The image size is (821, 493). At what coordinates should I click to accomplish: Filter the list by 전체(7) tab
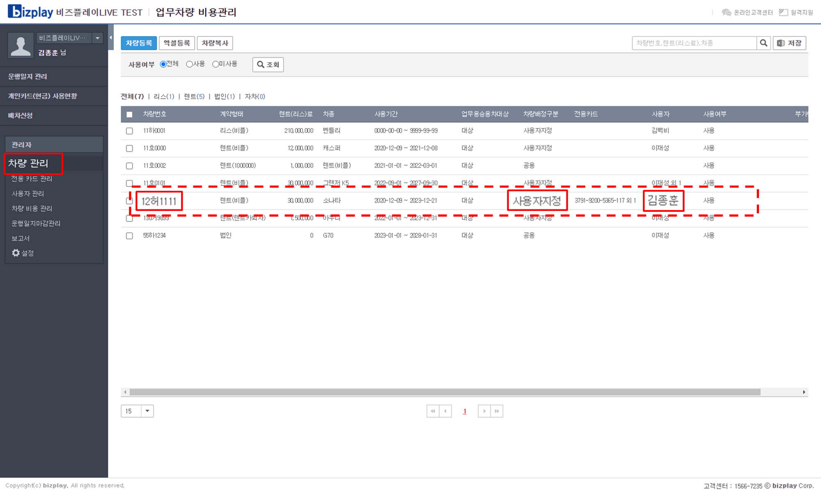pyautogui.click(x=132, y=96)
